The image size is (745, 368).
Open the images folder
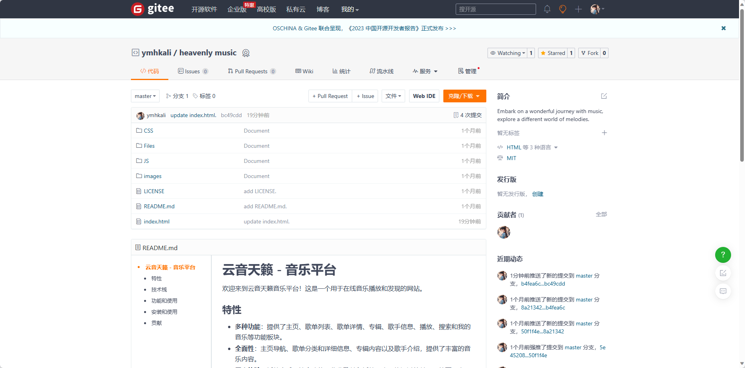[x=152, y=176]
